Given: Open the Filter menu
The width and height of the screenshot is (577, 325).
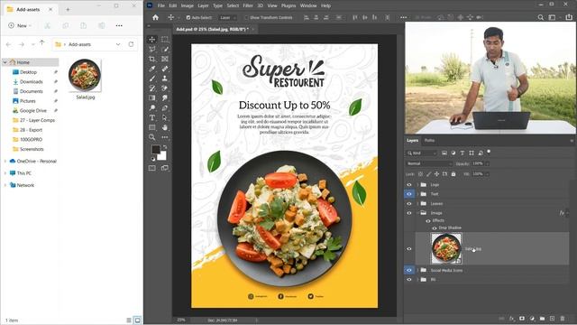Looking at the screenshot, I should pos(248,5).
